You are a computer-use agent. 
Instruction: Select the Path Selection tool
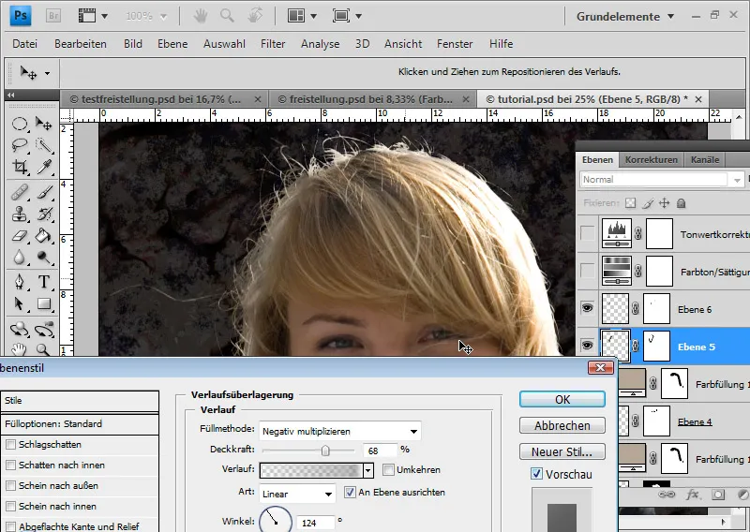pyautogui.click(x=19, y=303)
